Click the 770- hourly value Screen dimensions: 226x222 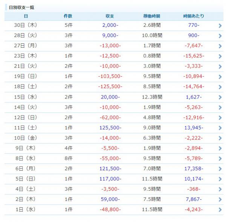(194, 25)
